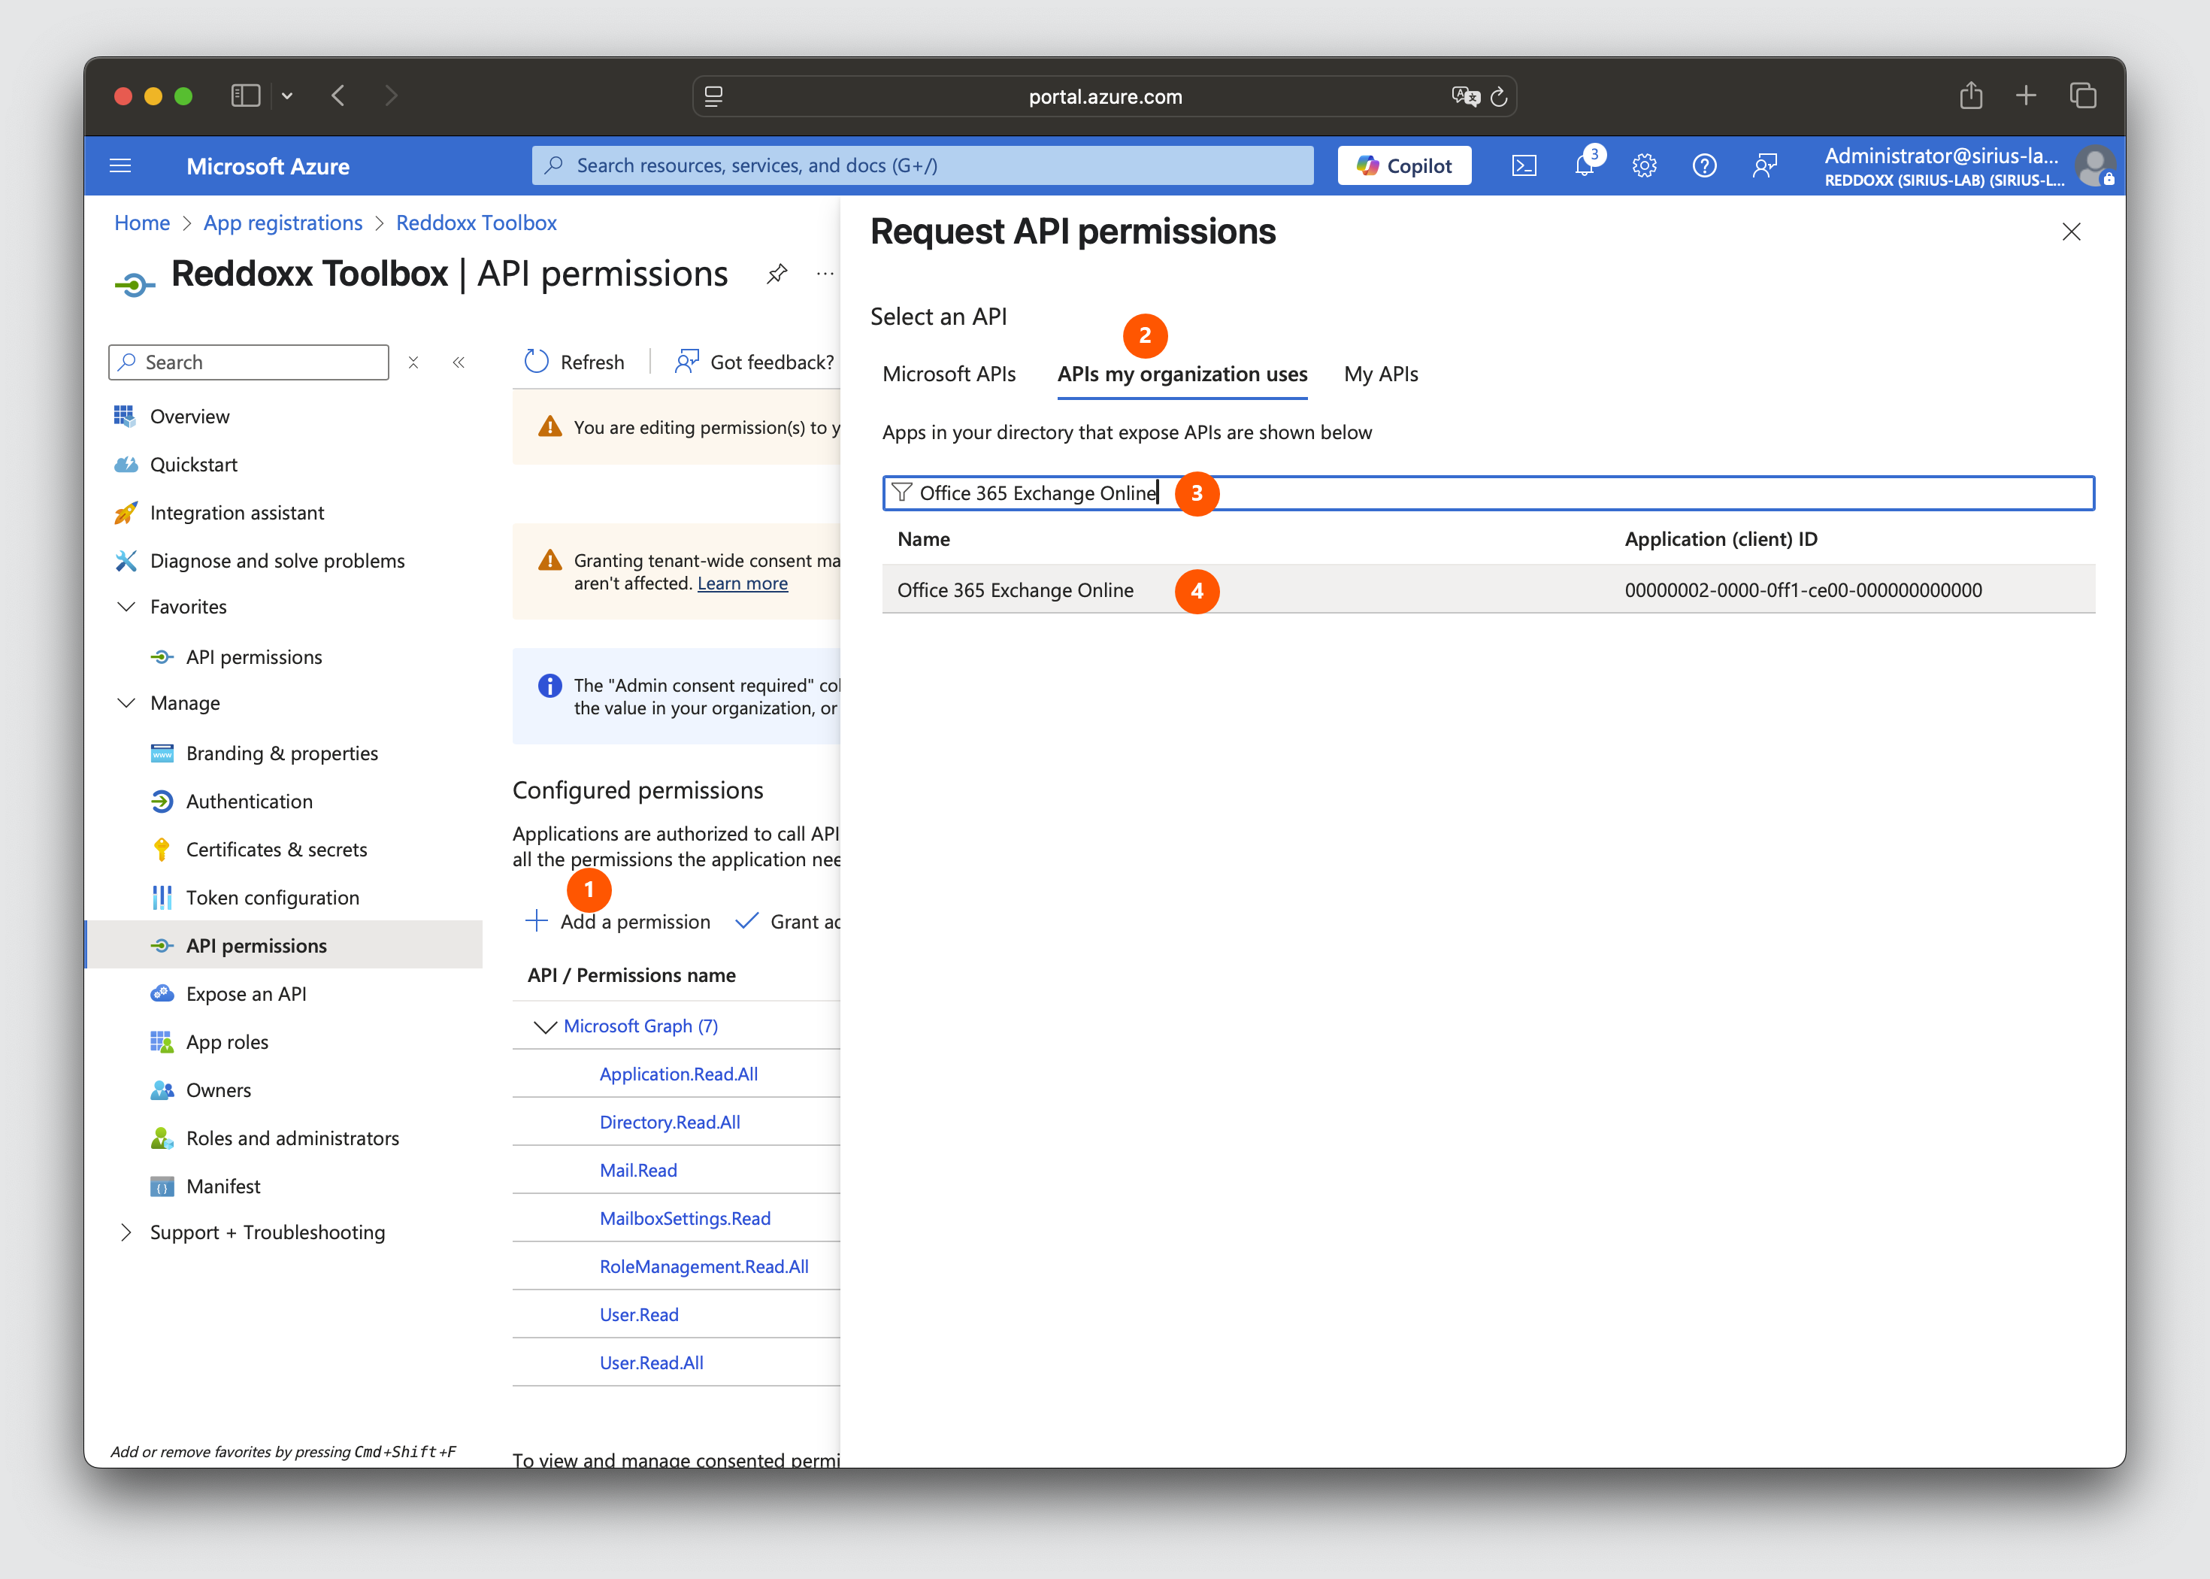
Task: Clear the sidebar search with the X
Action: 413,362
